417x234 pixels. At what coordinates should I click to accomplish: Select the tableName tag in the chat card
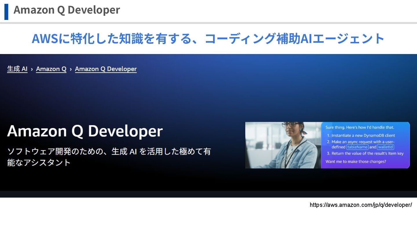coord(357,147)
